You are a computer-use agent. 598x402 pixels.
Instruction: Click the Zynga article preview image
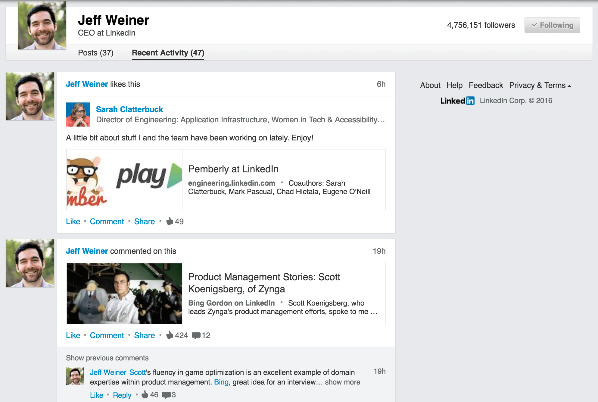point(124,294)
